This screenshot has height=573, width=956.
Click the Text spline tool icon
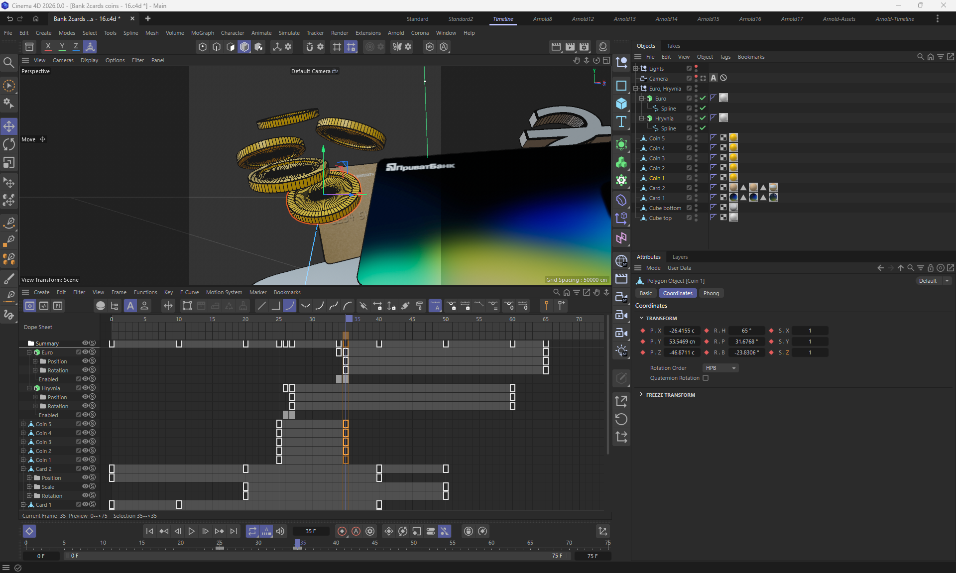[x=621, y=122]
